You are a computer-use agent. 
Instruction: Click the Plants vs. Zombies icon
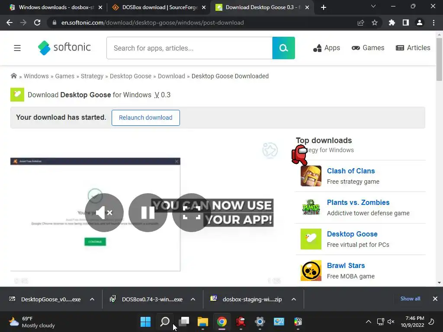[311, 207]
